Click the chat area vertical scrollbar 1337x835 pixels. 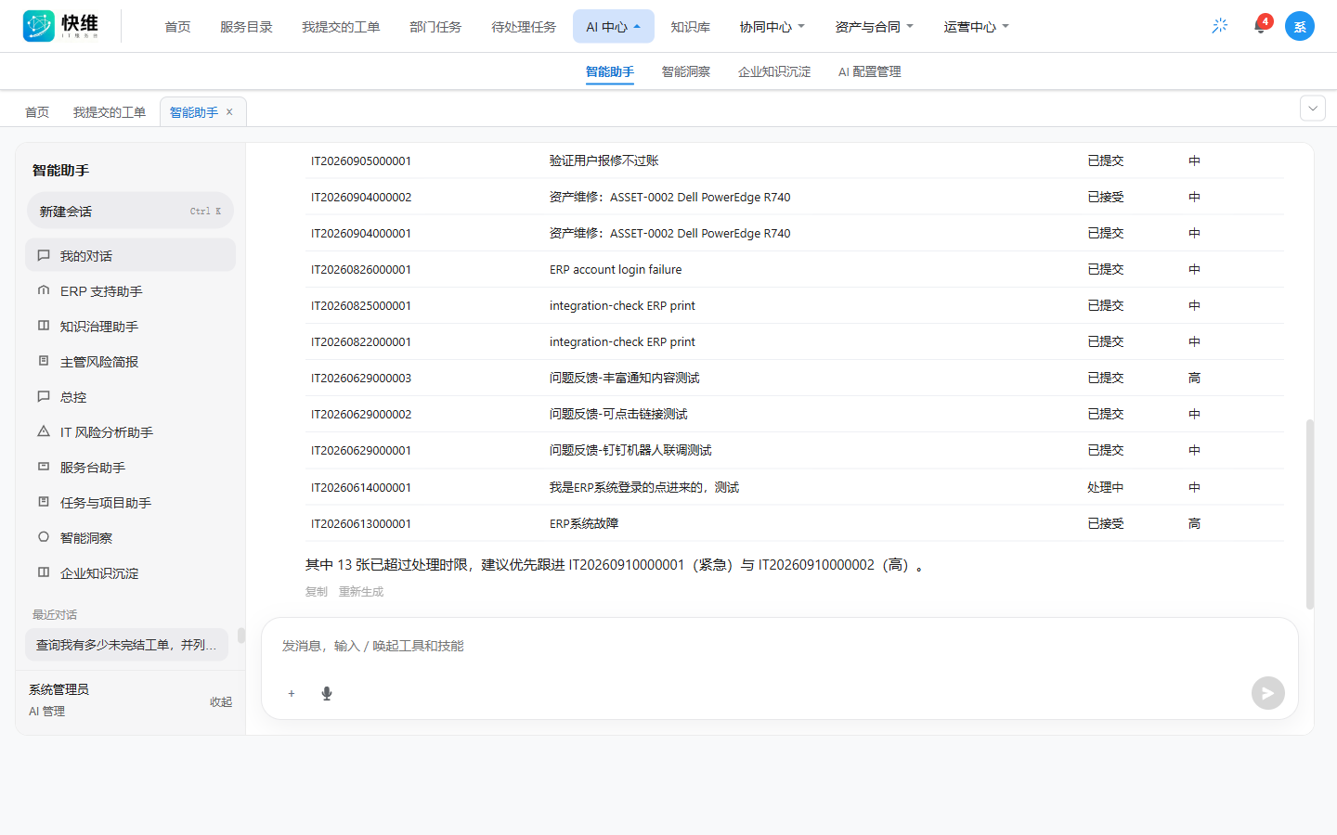[x=1310, y=513]
